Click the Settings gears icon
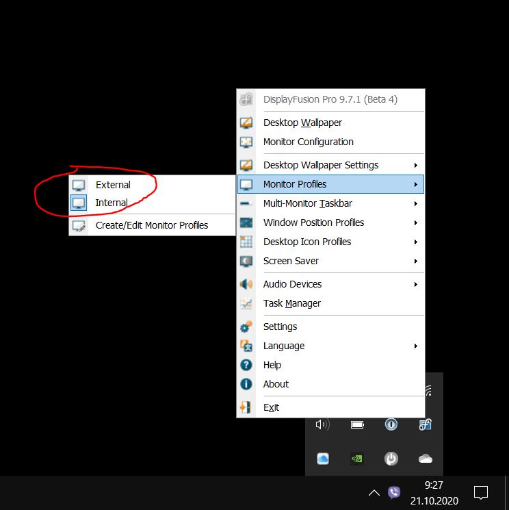Image resolution: width=509 pixels, height=510 pixels. (x=246, y=327)
